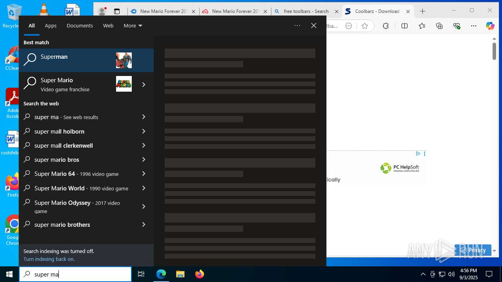Screen dimensions: 502x282
Task: Click the Privacy button on the webpage
Action: [x=473, y=250]
